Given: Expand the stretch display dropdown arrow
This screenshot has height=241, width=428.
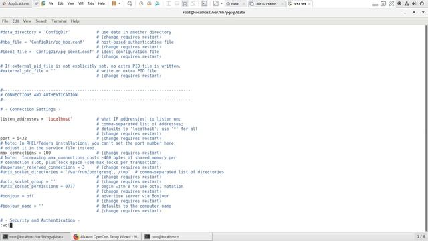Looking at the screenshot, I should [x=221, y=3].
